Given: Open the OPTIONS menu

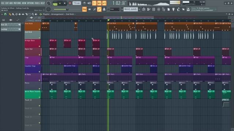Looking at the screenshot, I should (x=30, y=3).
